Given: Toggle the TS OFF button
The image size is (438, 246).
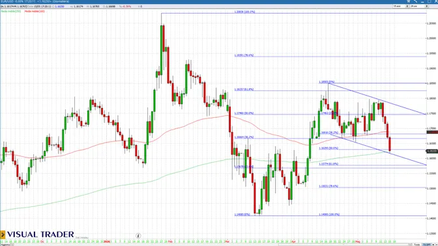Looking at the screenshot, I should (x=426, y=245).
